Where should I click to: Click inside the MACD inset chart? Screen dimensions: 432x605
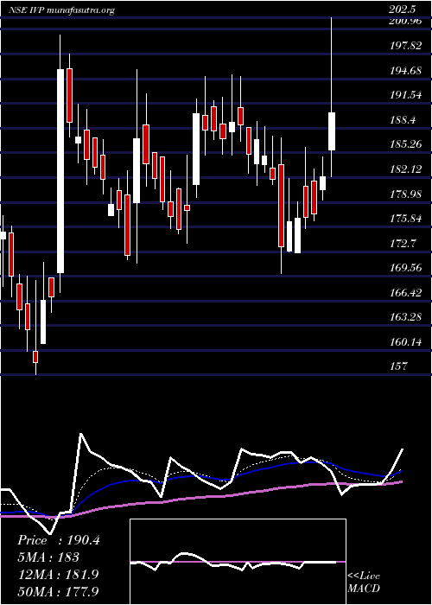point(238,562)
